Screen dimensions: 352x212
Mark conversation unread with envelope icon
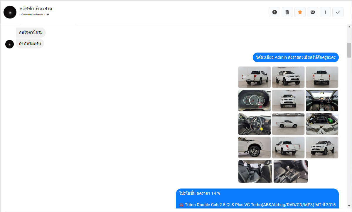pos(312,12)
